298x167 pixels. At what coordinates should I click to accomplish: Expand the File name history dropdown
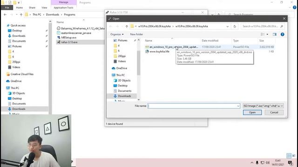tap(238, 106)
